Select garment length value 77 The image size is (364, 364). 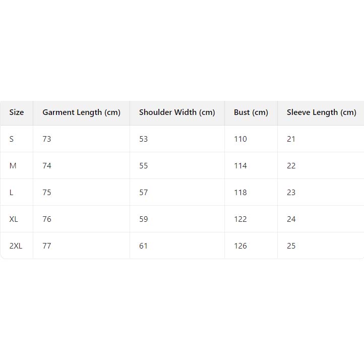(x=47, y=246)
